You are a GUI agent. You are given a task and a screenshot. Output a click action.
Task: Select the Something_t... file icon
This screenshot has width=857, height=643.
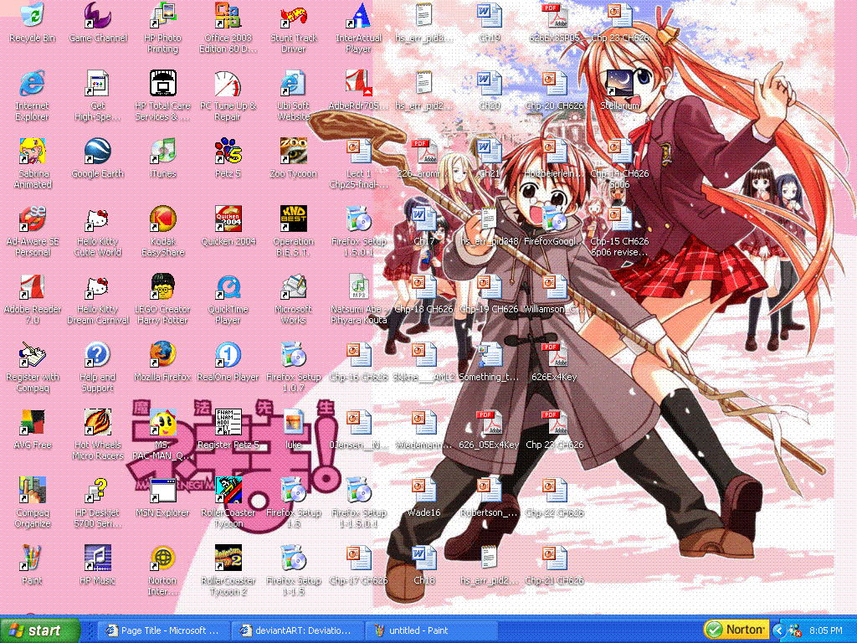[x=489, y=354]
